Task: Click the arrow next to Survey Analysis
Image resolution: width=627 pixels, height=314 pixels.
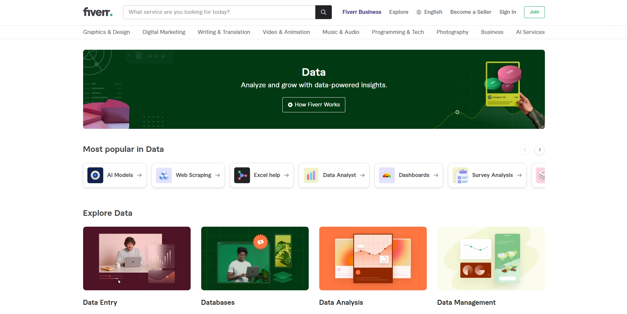Action: point(519,175)
